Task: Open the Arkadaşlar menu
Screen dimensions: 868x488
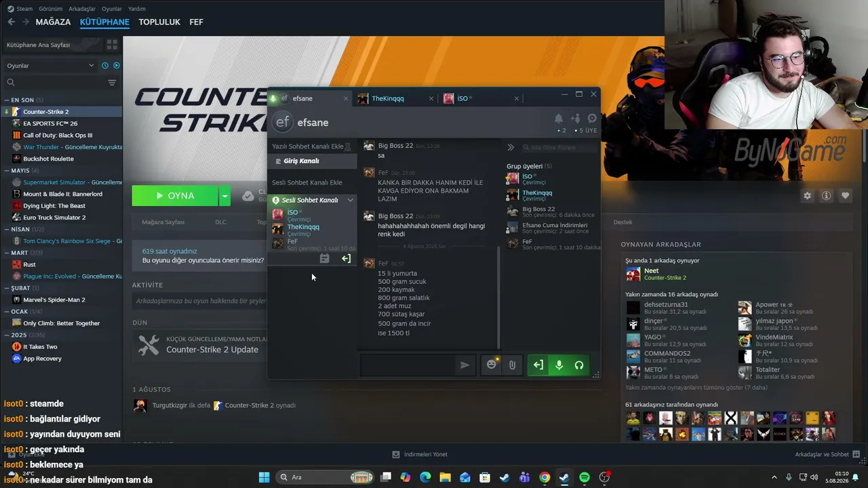Action: 83,9
